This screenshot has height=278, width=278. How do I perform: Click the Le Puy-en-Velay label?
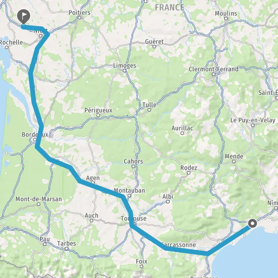coord(253,120)
